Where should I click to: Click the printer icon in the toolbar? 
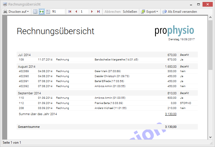pos(5,12)
